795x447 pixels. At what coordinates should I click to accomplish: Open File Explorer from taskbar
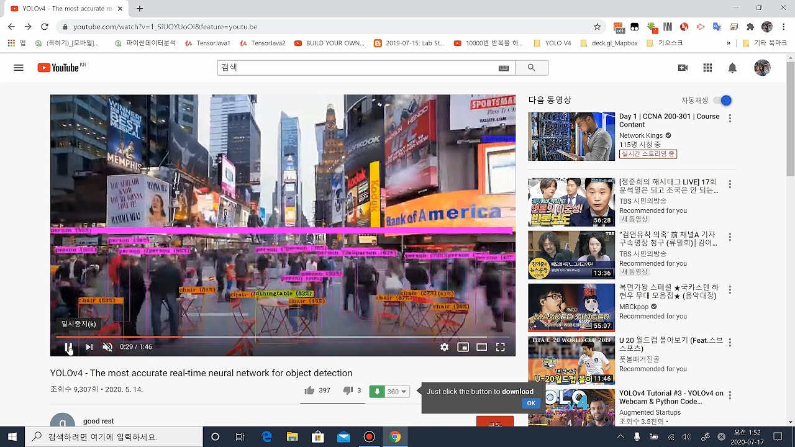point(292,437)
